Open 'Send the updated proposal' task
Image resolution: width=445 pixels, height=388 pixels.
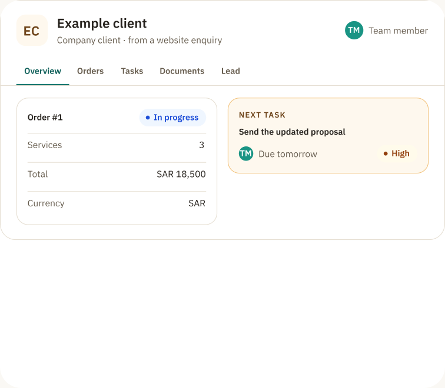click(292, 132)
